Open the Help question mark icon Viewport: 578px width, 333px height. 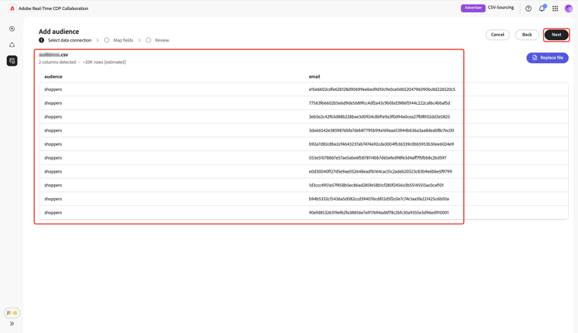[x=528, y=8]
